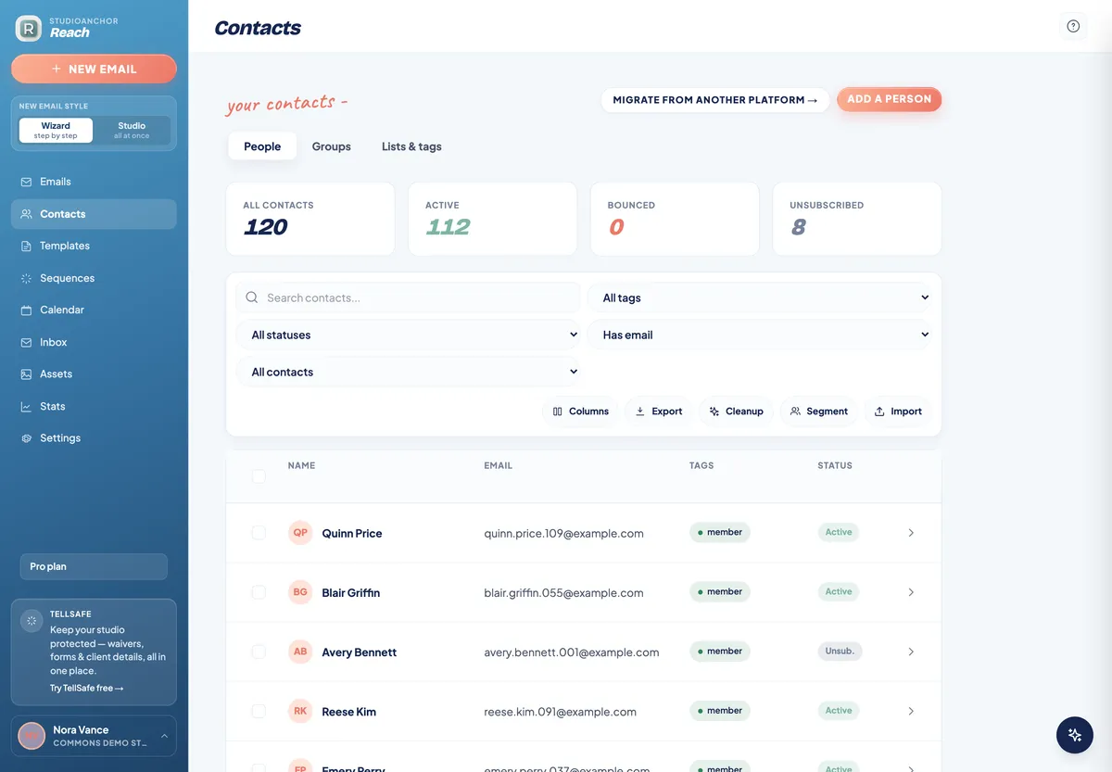
Task: Click Migrate From Another Platform
Action: [715, 100]
